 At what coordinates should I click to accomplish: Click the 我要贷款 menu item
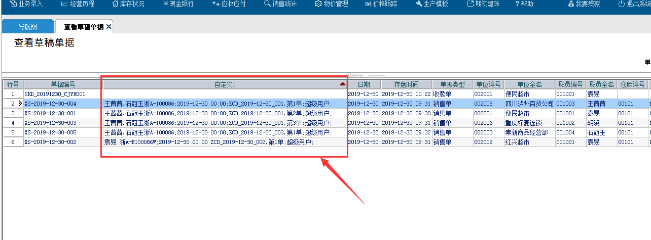click(584, 4)
